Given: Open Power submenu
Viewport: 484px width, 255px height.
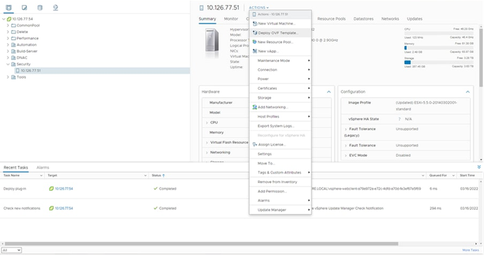Looking at the screenshot, I should 280,79.
